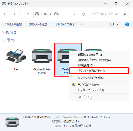Click the ハ... breadcrumb in address bar
133x131 pixels.
[46, 14]
